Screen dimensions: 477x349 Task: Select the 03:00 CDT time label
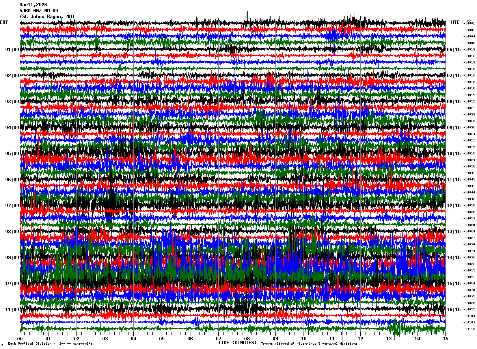[12, 102]
